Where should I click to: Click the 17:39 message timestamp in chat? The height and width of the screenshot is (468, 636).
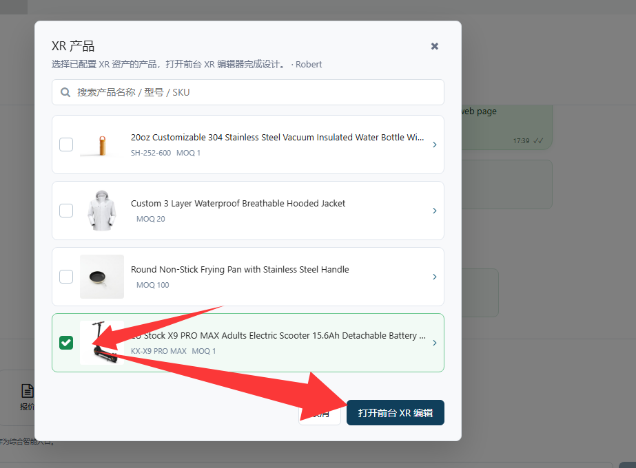[x=521, y=141]
